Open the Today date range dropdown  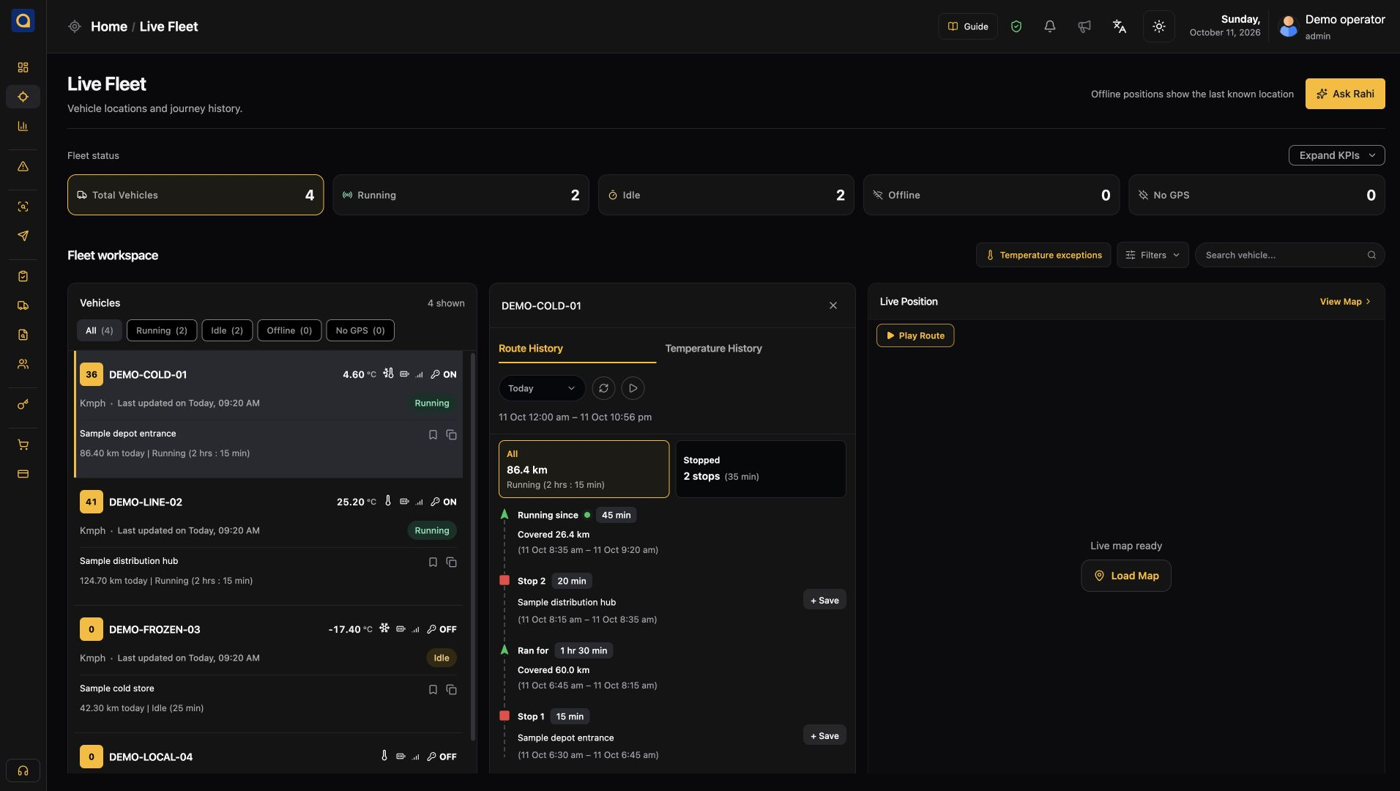[x=542, y=388]
